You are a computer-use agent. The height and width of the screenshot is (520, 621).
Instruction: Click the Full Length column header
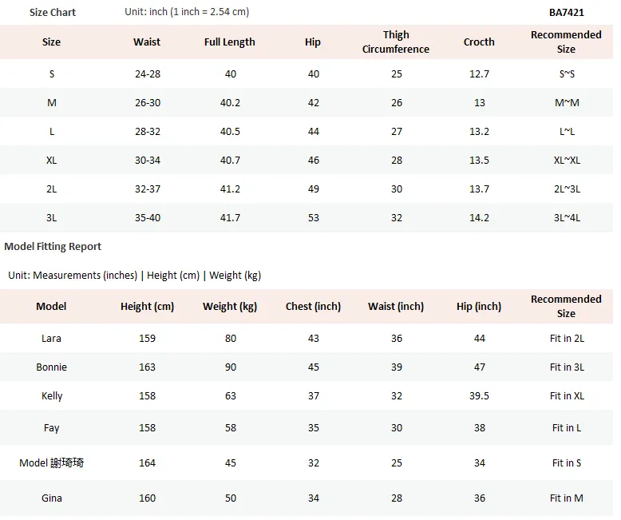click(230, 42)
